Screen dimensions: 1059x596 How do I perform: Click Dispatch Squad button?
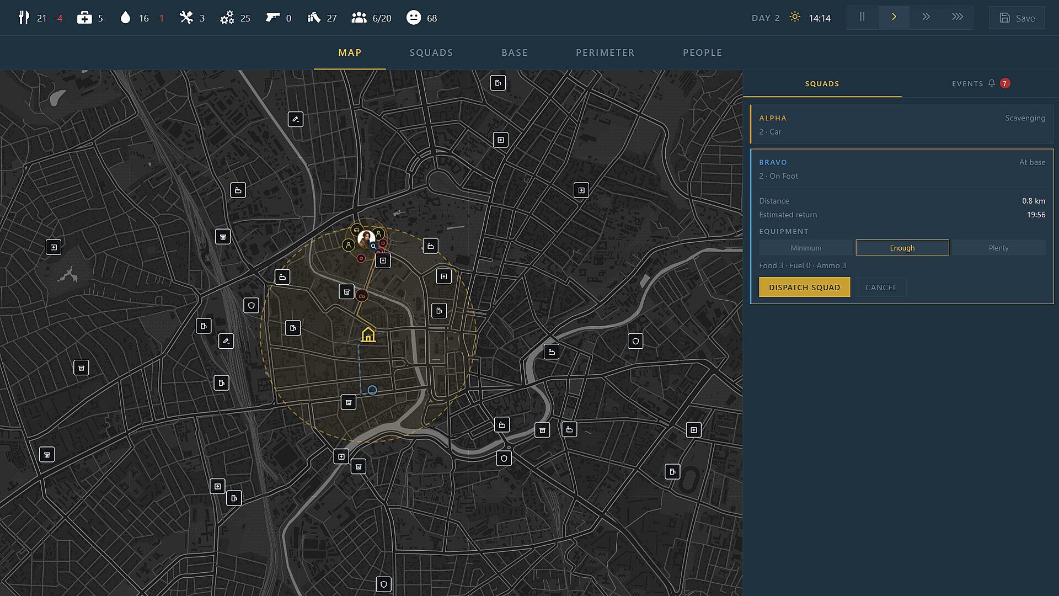click(804, 287)
